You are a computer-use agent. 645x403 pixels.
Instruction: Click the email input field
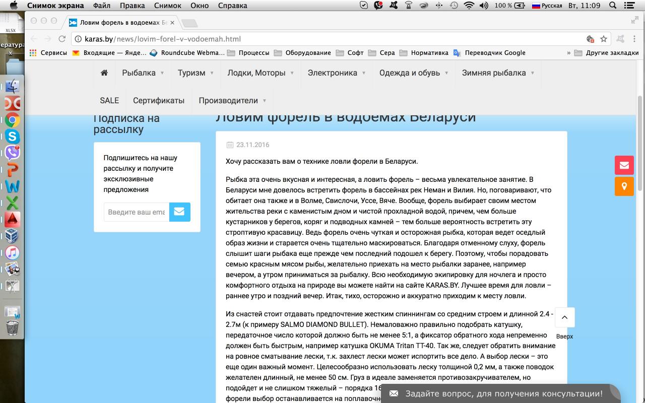click(137, 212)
